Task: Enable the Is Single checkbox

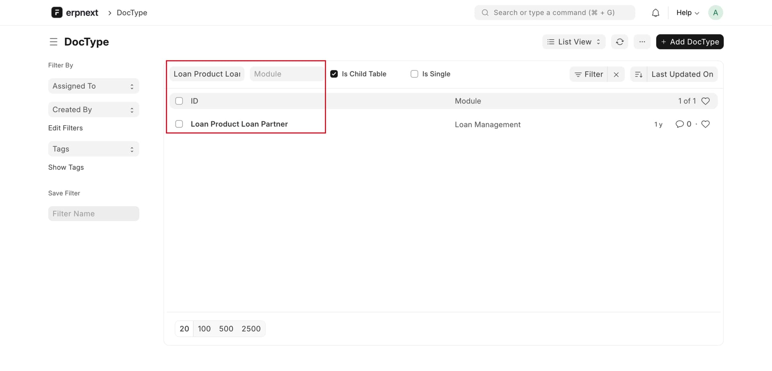Action: [414, 74]
